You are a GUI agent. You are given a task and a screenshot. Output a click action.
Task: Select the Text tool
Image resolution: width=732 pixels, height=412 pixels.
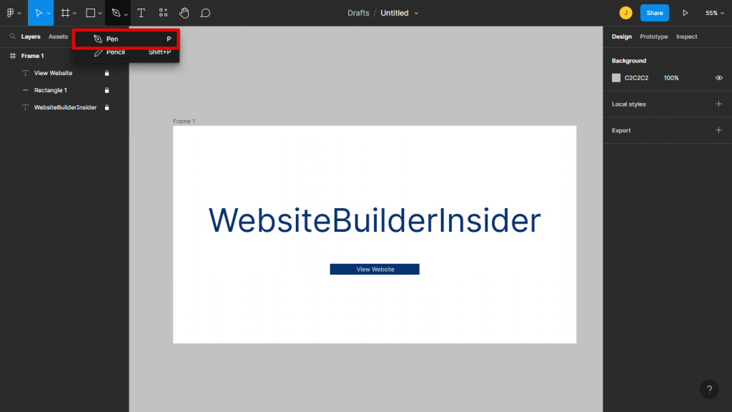pyautogui.click(x=141, y=12)
